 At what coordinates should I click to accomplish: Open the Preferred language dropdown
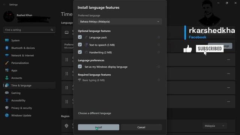pyautogui.click(x=120, y=22)
